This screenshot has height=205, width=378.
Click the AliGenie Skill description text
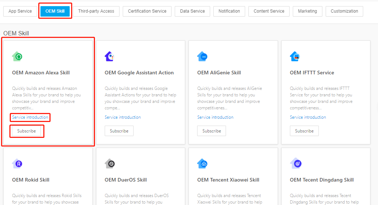tap(230, 98)
